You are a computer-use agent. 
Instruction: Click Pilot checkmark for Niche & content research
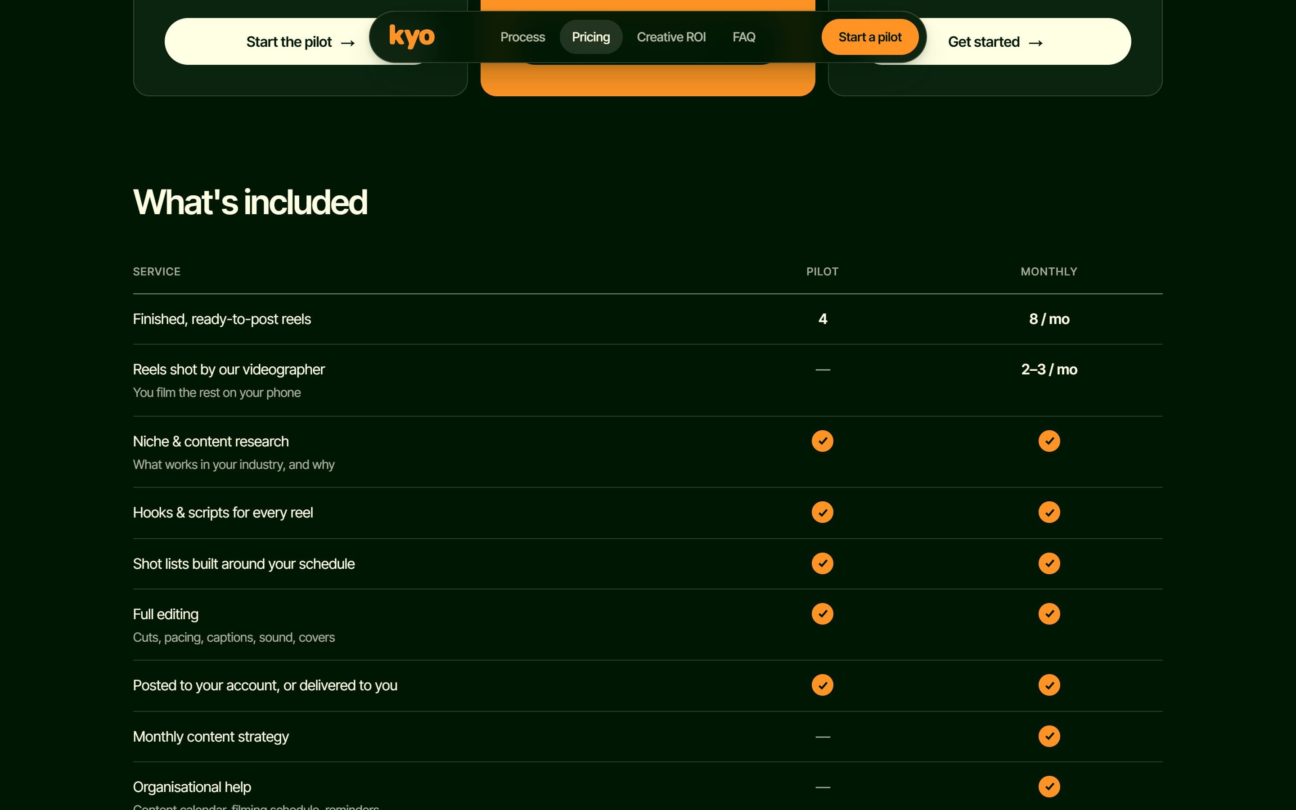pos(822,441)
